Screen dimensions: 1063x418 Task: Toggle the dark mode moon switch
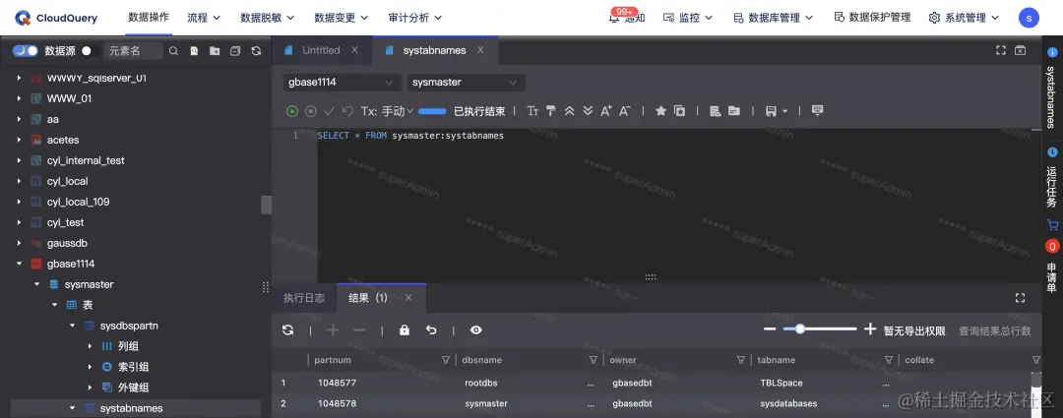(25, 51)
